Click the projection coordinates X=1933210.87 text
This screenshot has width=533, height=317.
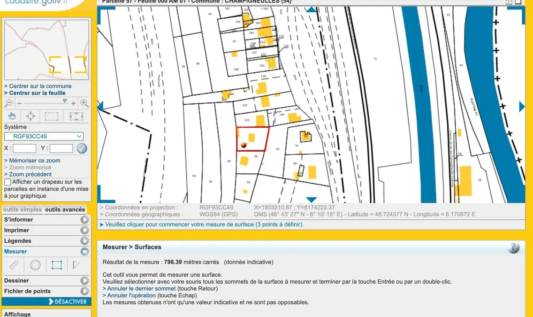tap(294, 207)
